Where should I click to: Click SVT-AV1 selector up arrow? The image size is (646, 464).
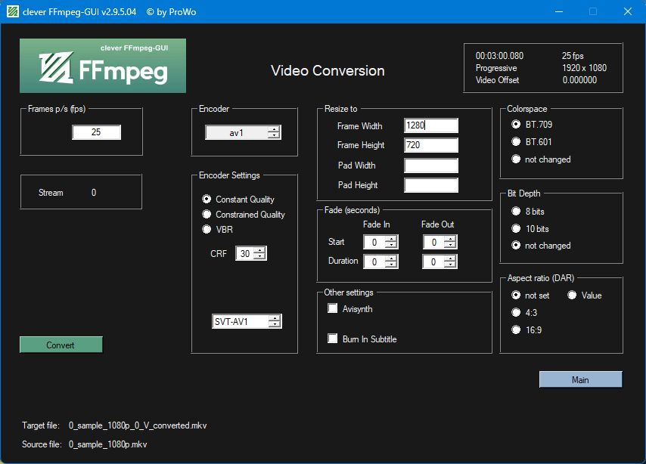tap(275, 318)
